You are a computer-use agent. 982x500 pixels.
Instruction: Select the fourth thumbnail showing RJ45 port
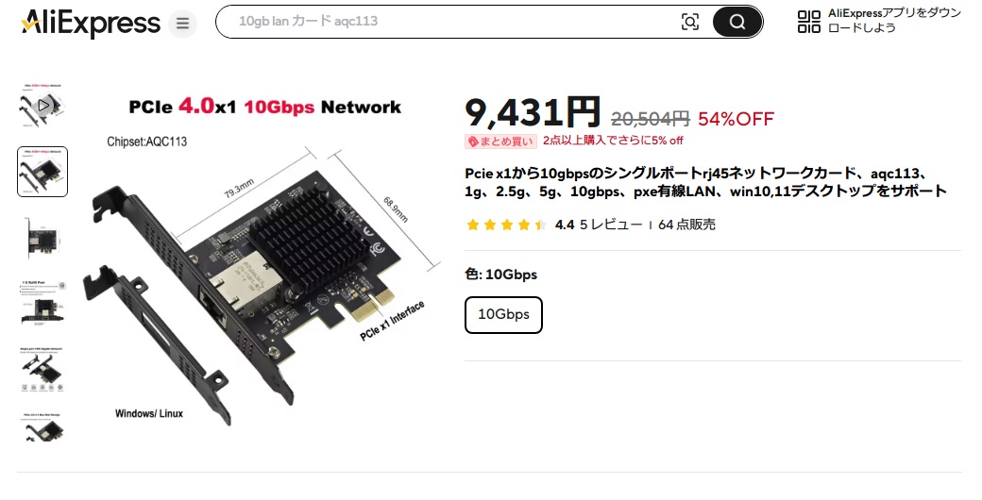pos(42,304)
